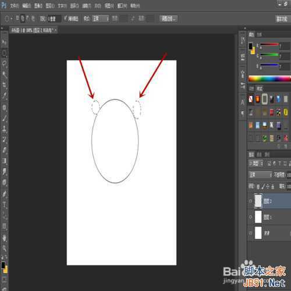Image resolution: width=291 pixels, height=291 pixels.
Task: Open the selection style dropdown in options bar
Action: pos(101,19)
